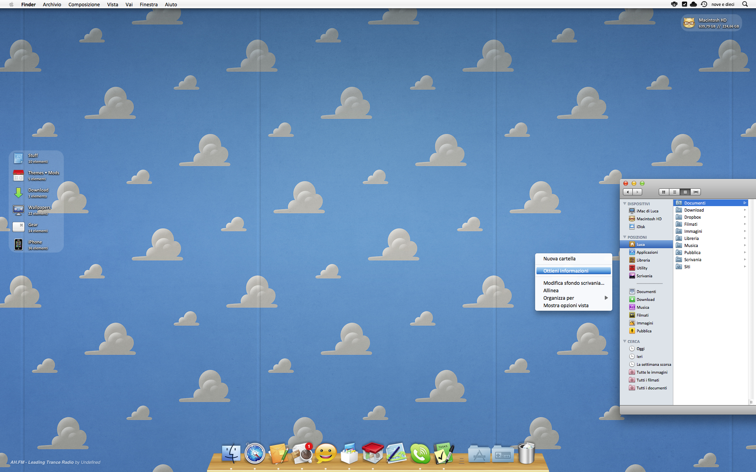Open the Archivio menu
756x472 pixels.
52,4
